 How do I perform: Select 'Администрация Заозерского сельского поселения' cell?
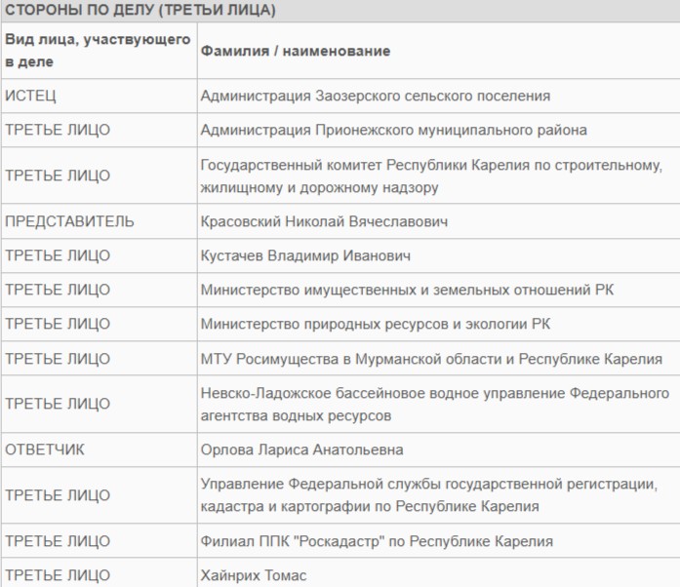click(375, 96)
